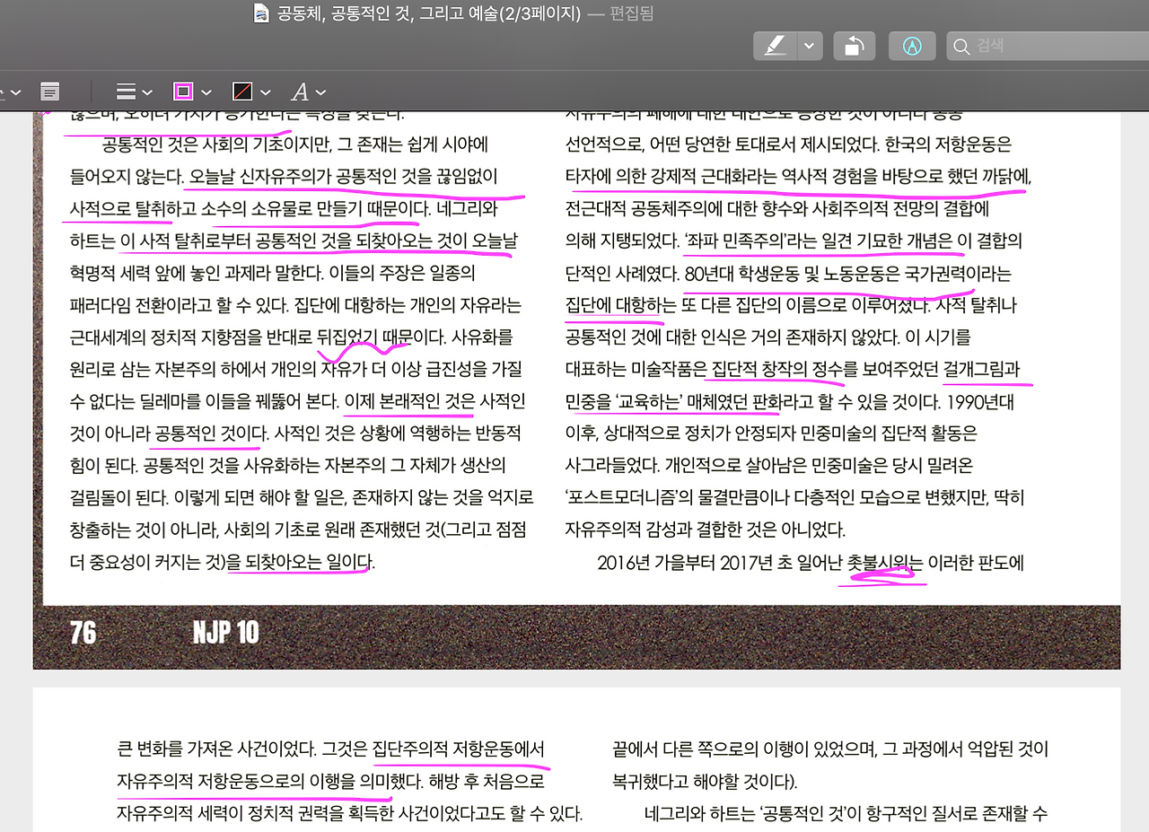Toggle the Markup toolbar visibility
This screenshot has height=832, width=1149.
912,45
